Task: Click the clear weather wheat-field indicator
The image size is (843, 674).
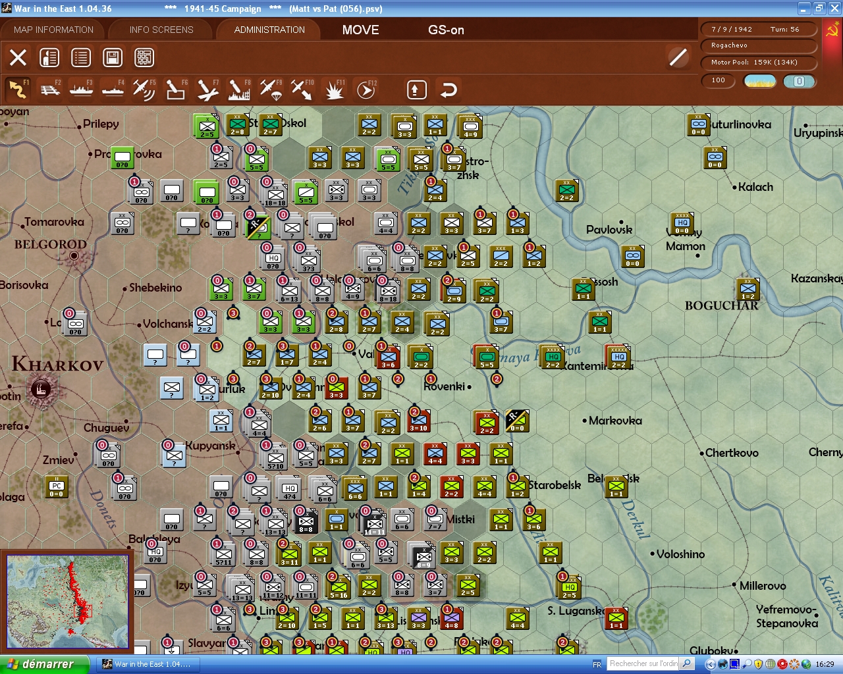Action: coord(759,81)
